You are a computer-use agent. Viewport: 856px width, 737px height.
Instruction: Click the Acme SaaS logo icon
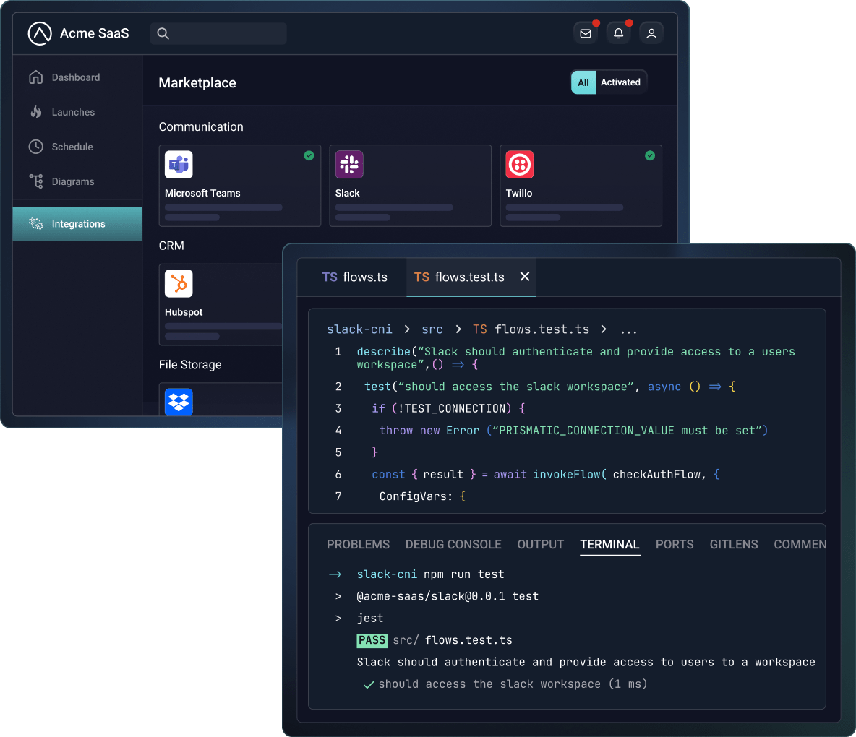pyautogui.click(x=40, y=33)
